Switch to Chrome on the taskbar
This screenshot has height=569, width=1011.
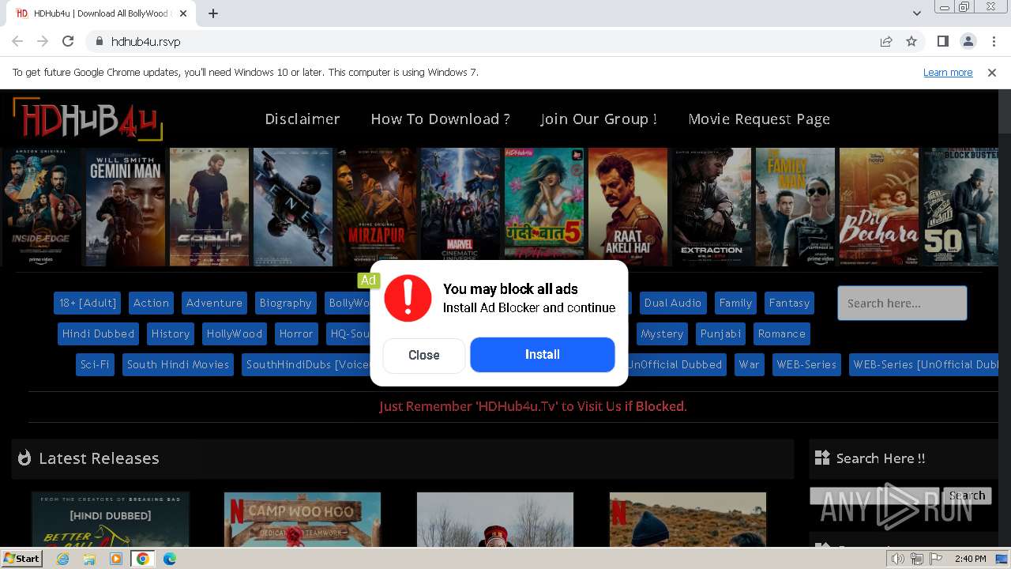[143, 559]
